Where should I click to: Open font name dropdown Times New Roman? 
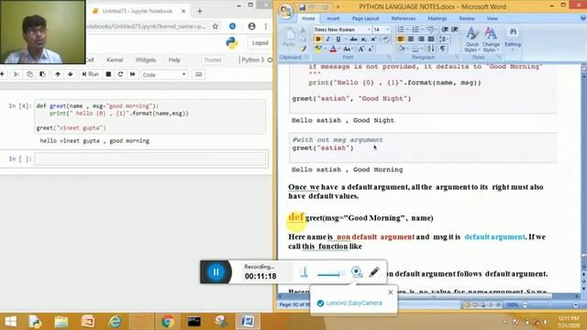click(x=369, y=29)
